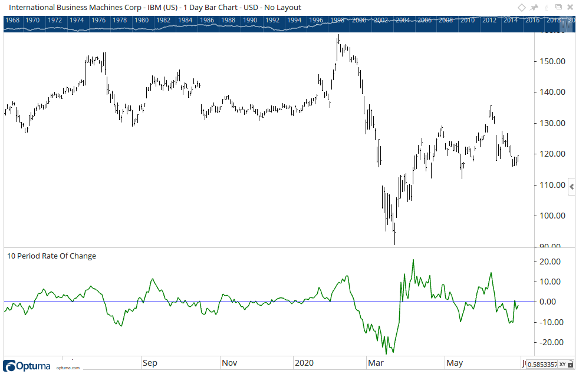
Task: Click the May label on the date axis
Action: 455,363
